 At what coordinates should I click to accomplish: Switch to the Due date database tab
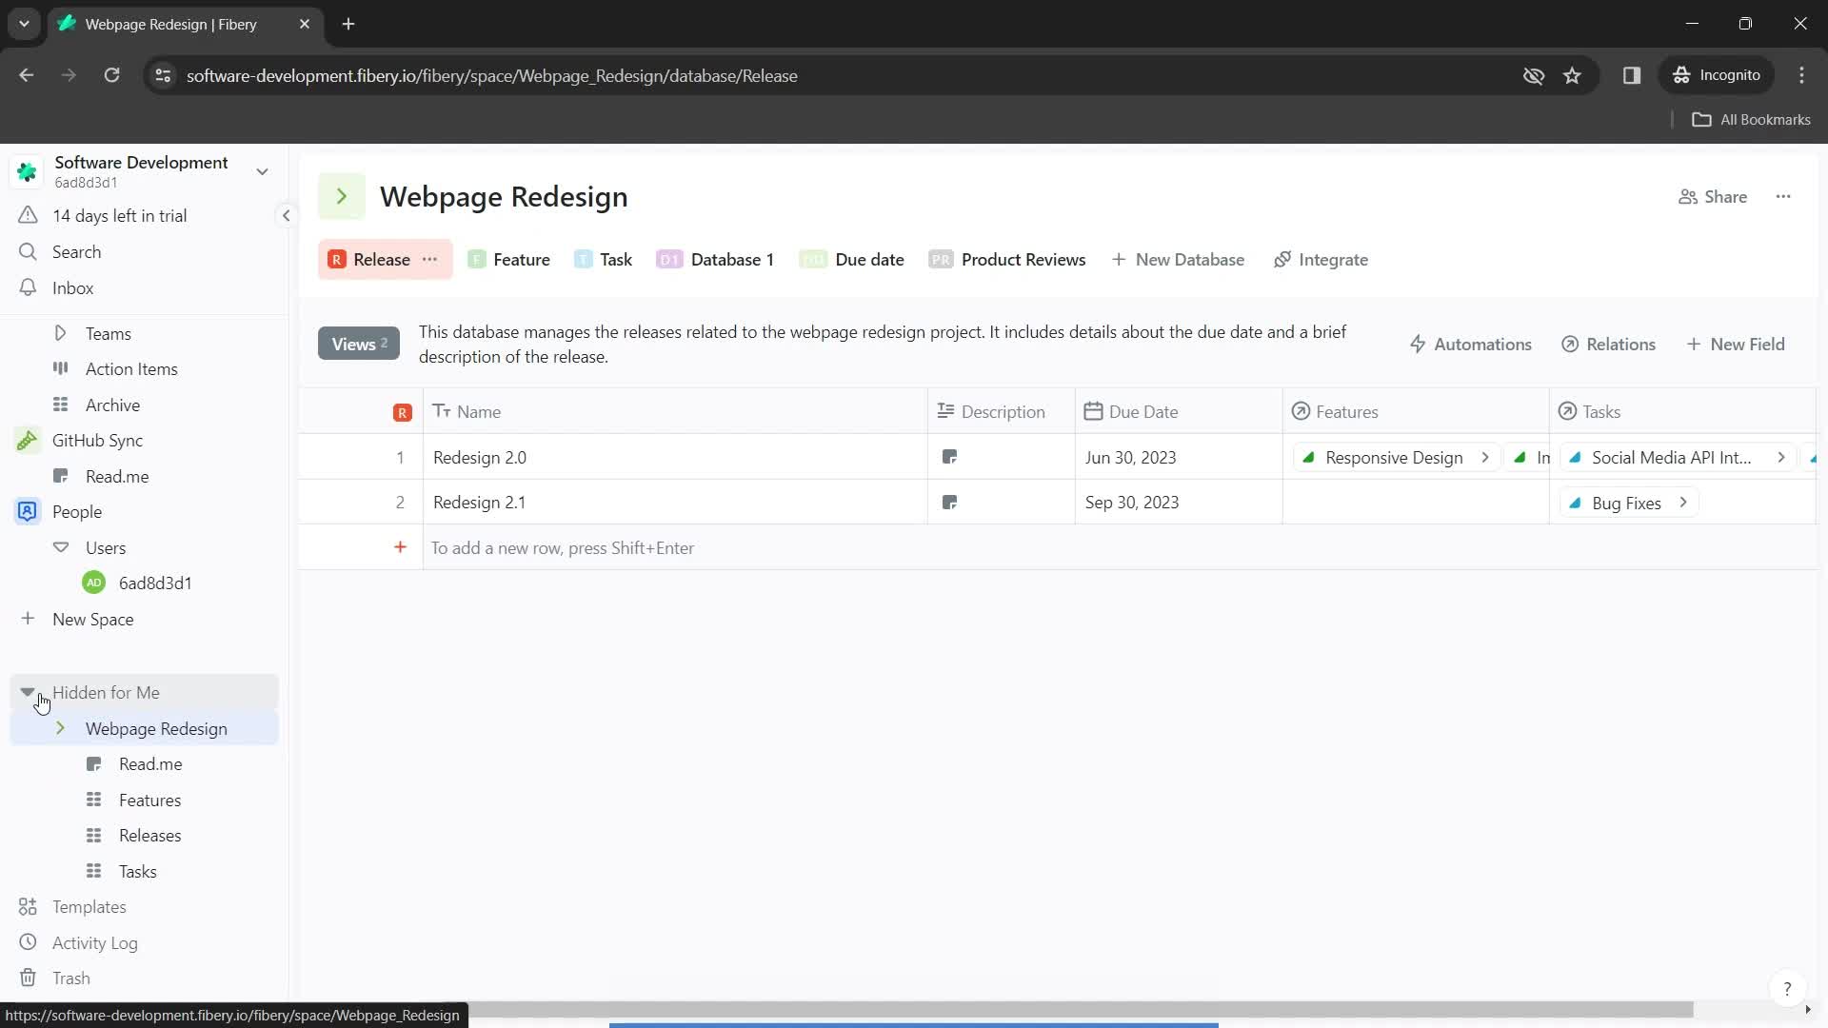tap(852, 260)
